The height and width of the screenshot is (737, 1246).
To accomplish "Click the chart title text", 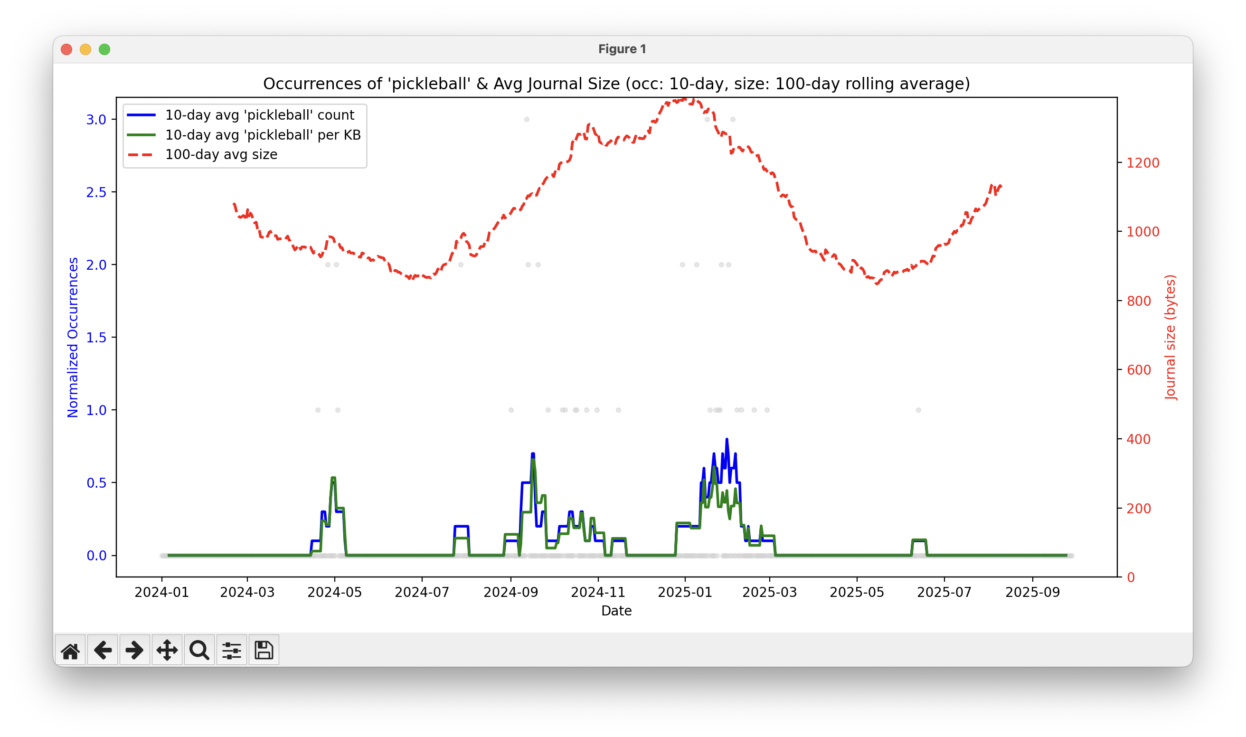I will (616, 84).
